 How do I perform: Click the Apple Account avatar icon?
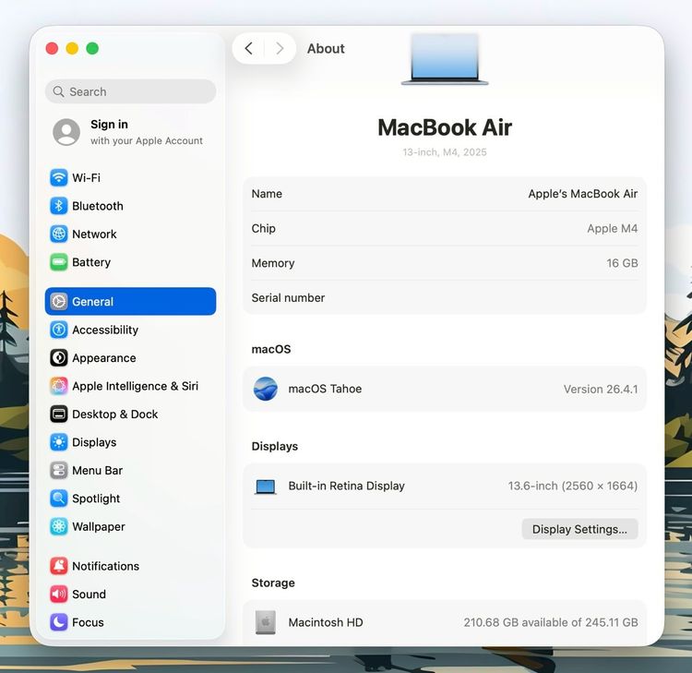click(x=66, y=132)
